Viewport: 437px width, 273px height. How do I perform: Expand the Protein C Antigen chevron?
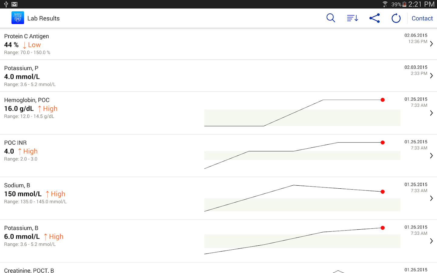pyautogui.click(x=431, y=44)
